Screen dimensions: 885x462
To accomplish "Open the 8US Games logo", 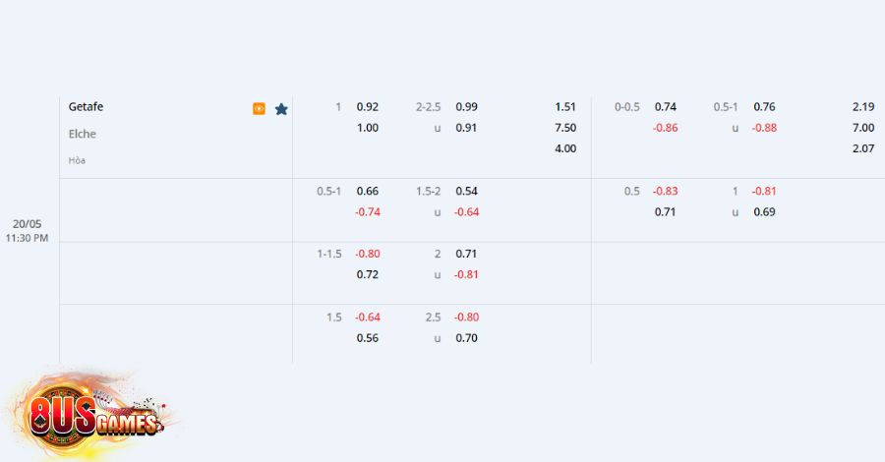I will (91, 415).
